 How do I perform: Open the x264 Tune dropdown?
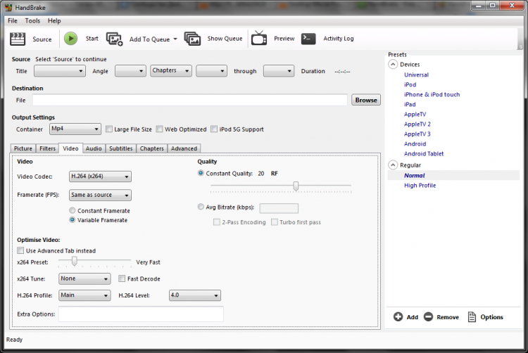(x=84, y=278)
